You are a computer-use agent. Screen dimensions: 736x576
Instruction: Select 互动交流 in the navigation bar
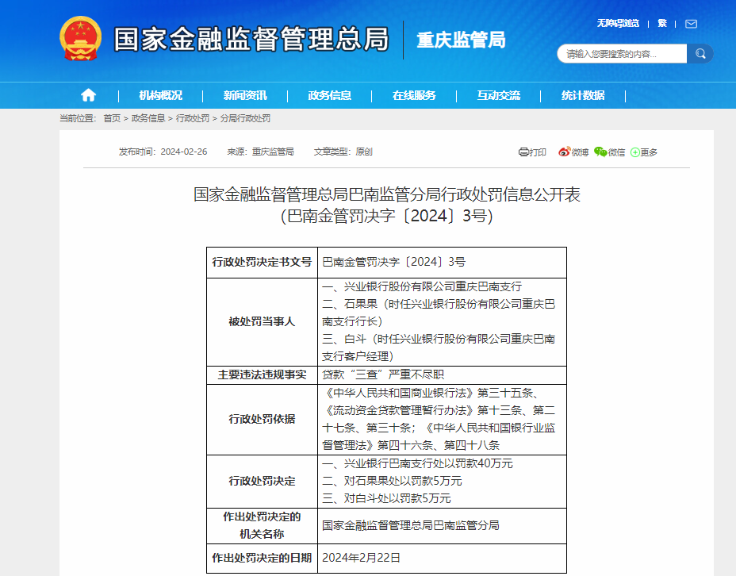click(499, 95)
